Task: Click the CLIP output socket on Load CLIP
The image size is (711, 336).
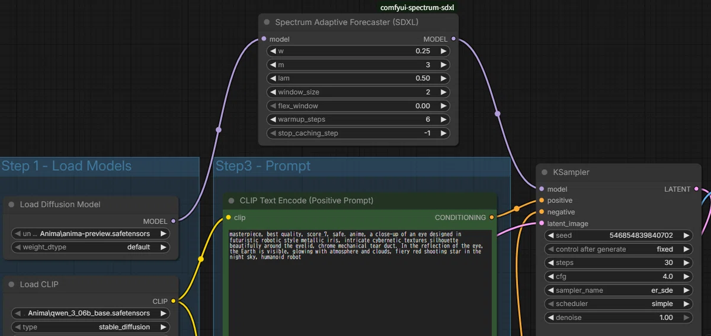Action: pos(173,301)
